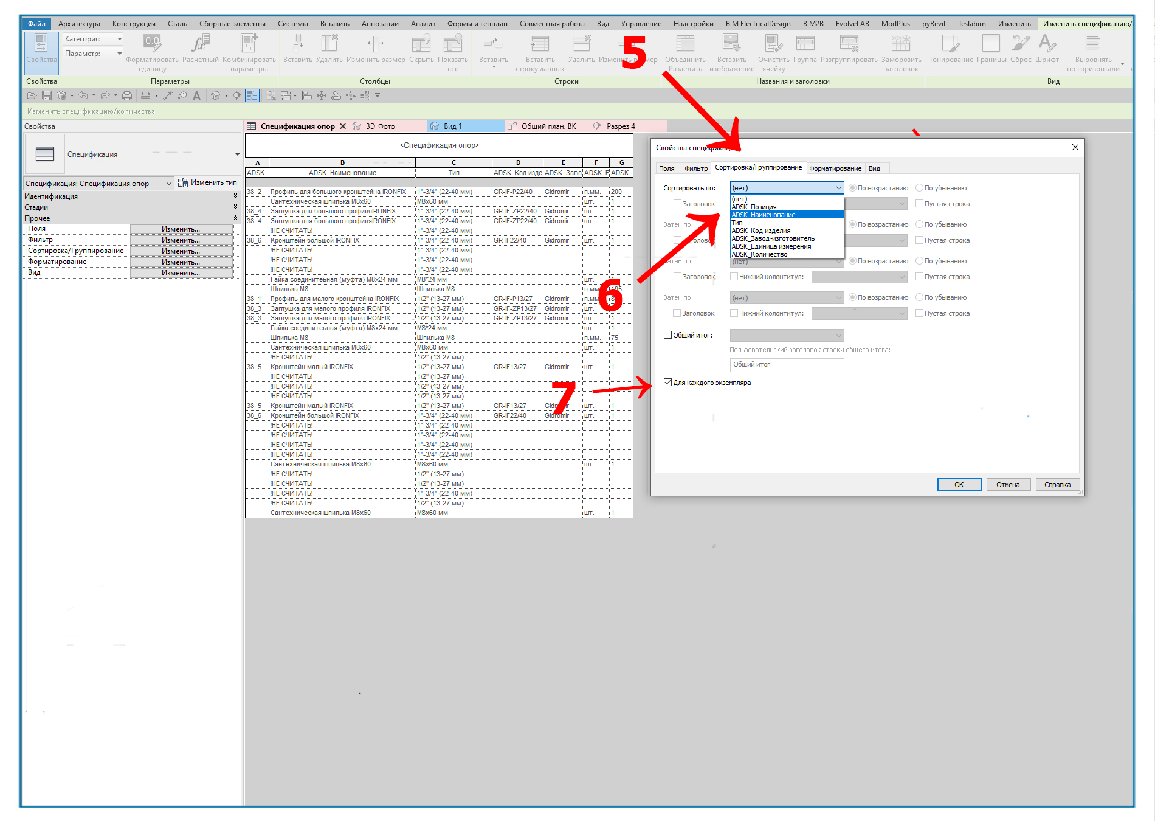This screenshot has width=1155, height=821.
Task: Click the Отмена button
Action: click(x=1008, y=485)
